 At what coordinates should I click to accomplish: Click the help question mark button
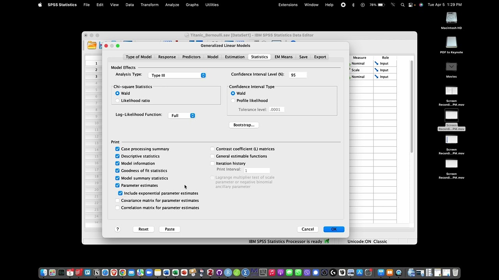(117, 229)
